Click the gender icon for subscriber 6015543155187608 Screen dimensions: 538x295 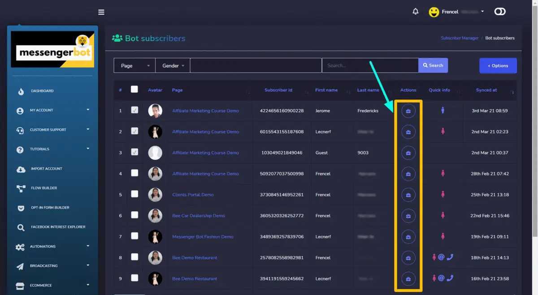[x=443, y=131]
